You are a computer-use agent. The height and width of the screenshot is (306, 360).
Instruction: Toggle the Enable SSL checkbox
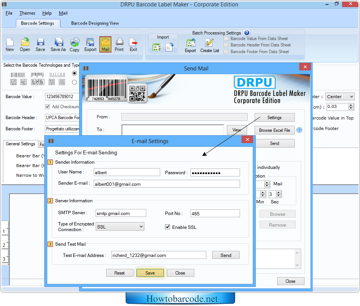(167, 227)
